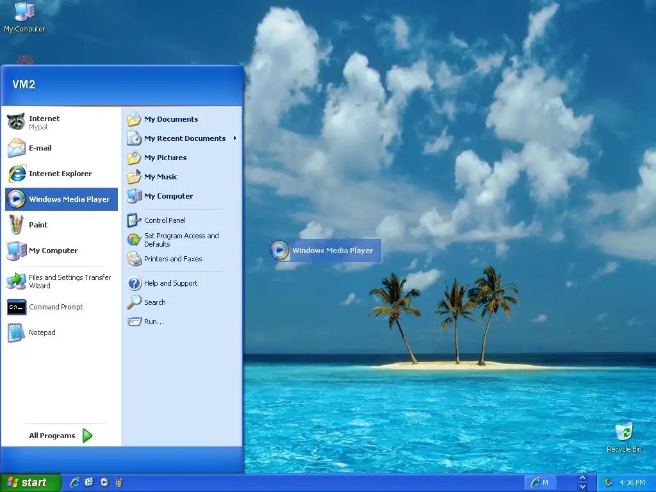The width and height of the screenshot is (656, 492).
Task: Click Show Desktop icon in Quick Launch
Action: tap(90, 482)
